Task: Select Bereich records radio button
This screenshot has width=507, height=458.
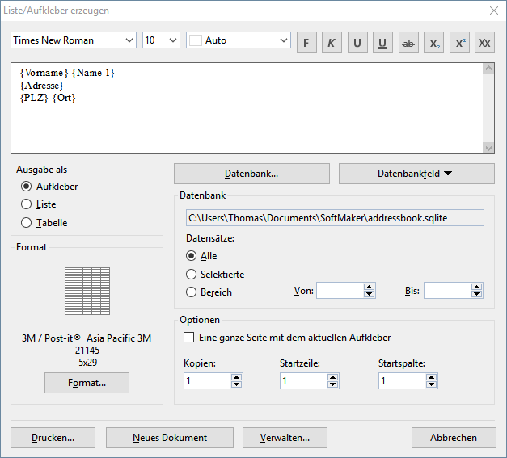Action: click(x=209, y=292)
